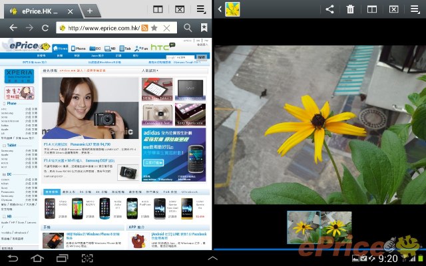Reload the ePrice page
426x266 pixels.
coord(45,28)
